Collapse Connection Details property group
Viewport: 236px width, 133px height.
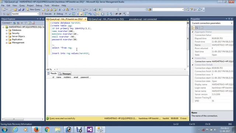(192, 65)
